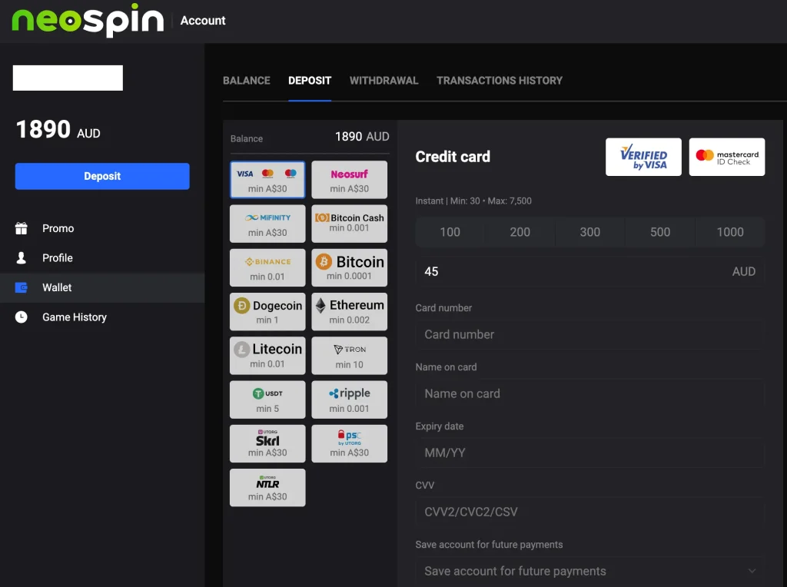
Task: Switch to the Withdrawal tab
Action: tap(384, 80)
